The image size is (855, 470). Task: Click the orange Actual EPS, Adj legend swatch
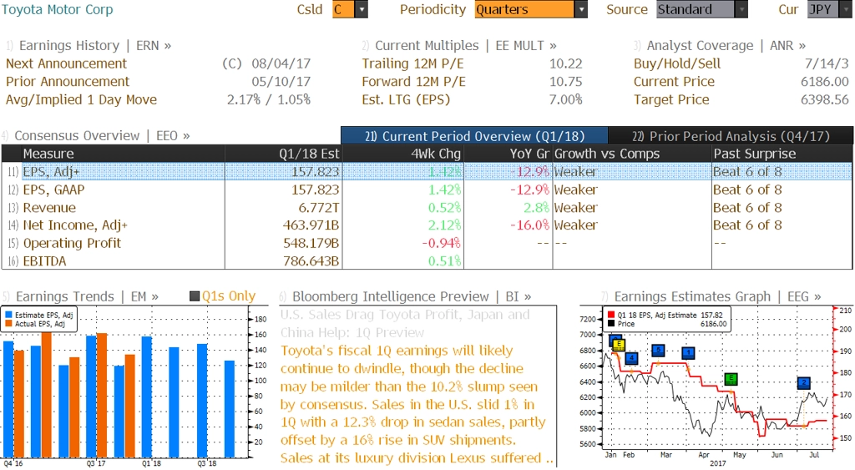[8, 324]
